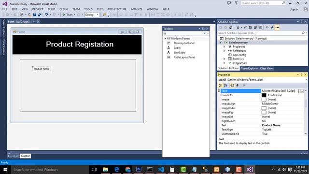This screenshot has height=174, width=309.
Task: Expand the References node
Action: pyautogui.click(x=224, y=51)
